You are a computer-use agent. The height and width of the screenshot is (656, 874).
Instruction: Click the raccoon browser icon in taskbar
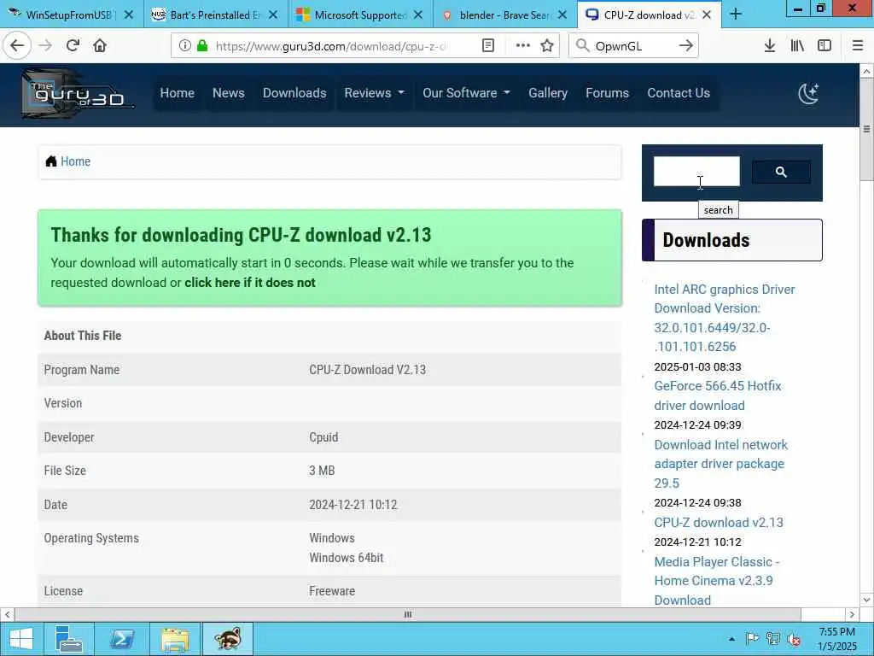(x=227, y=639)
